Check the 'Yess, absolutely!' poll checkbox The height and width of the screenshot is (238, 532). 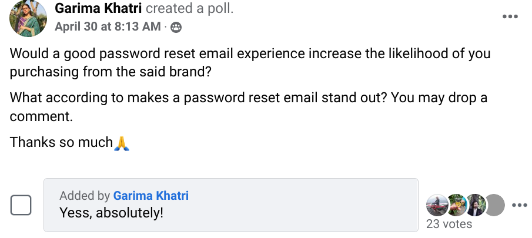pyautogui.click(x=21, y=205)
